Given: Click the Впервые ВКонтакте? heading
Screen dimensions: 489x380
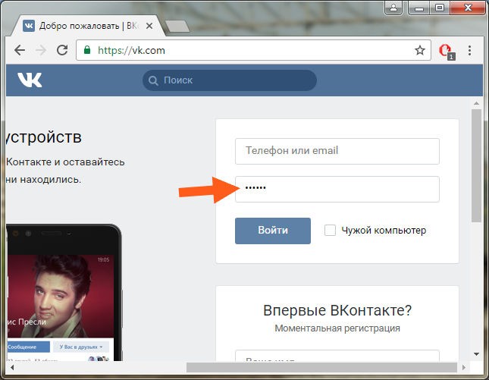Looking at the screenshot, I should [337, 310].
